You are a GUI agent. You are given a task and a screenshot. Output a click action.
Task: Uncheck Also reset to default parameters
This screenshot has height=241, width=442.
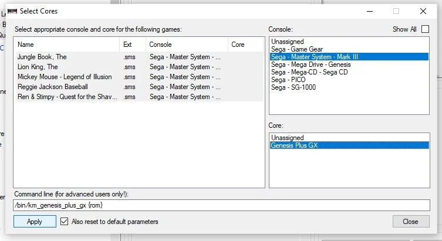[64, 222]
